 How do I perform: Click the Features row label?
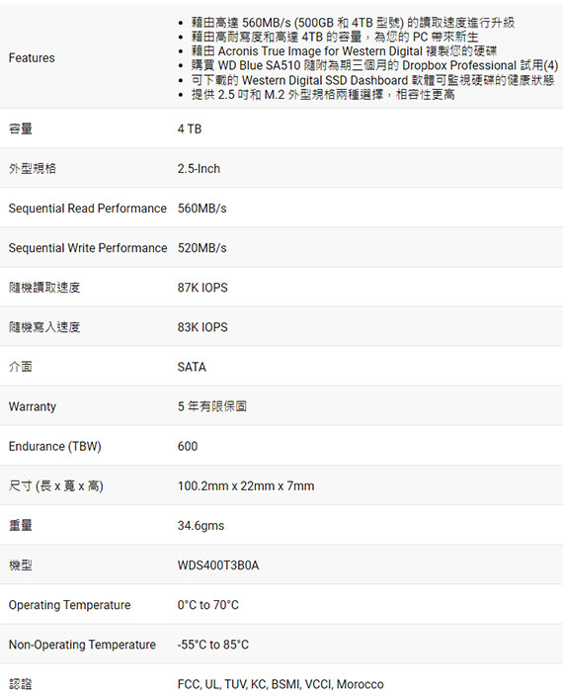tap(32, 58)
